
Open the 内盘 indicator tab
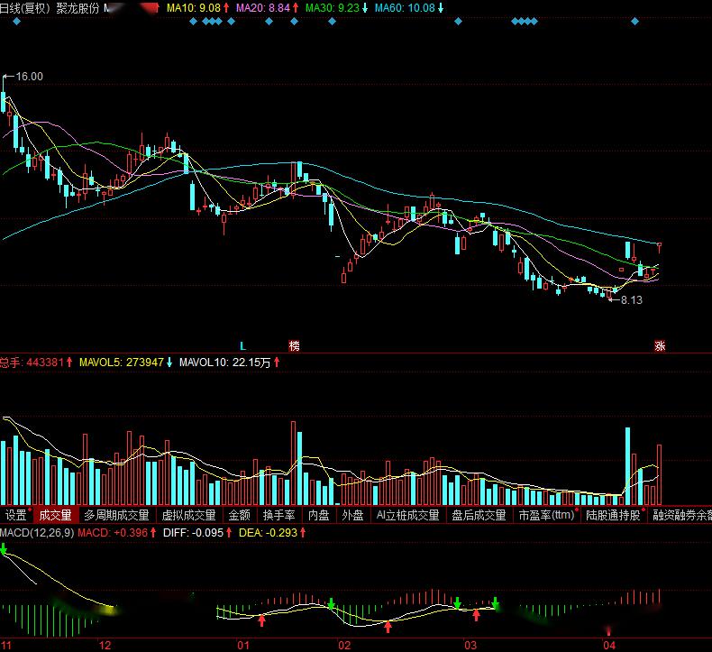318,515
